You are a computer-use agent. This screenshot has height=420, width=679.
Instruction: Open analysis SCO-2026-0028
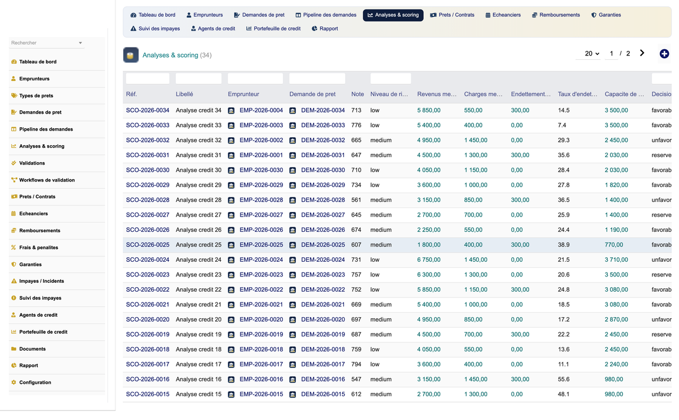pyautogui.click(x=148, y=200)
